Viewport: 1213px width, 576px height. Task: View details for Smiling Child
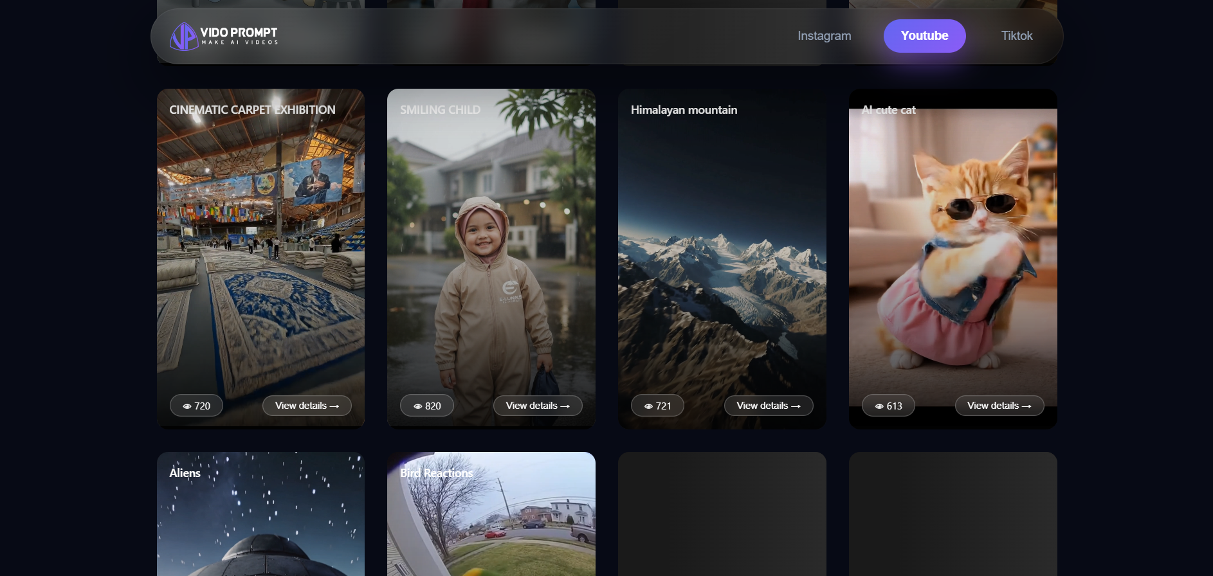(x=538, y=406)
